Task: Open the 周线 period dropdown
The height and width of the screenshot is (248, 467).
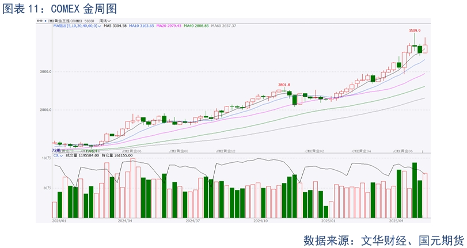Action: click(105, 21)
